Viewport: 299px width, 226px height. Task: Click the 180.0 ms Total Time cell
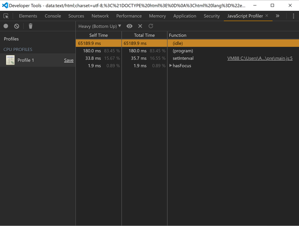tap(144, 51)
